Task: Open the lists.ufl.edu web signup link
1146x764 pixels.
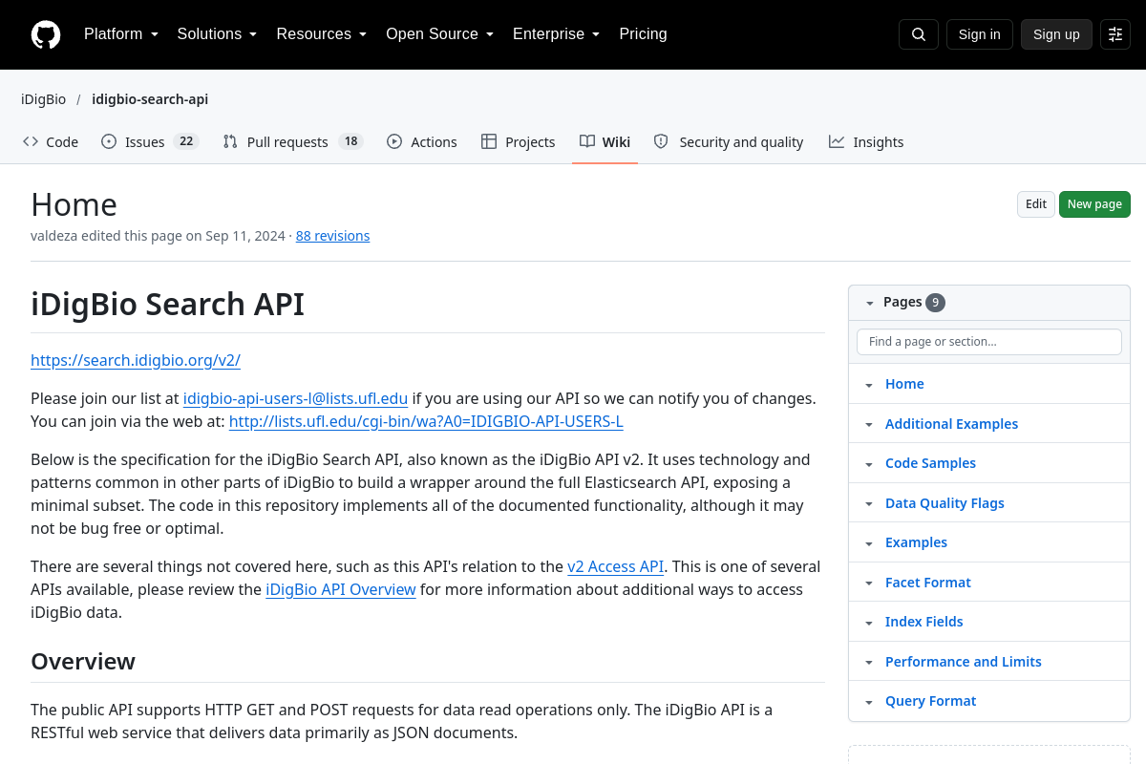Action: coord(426,421)
